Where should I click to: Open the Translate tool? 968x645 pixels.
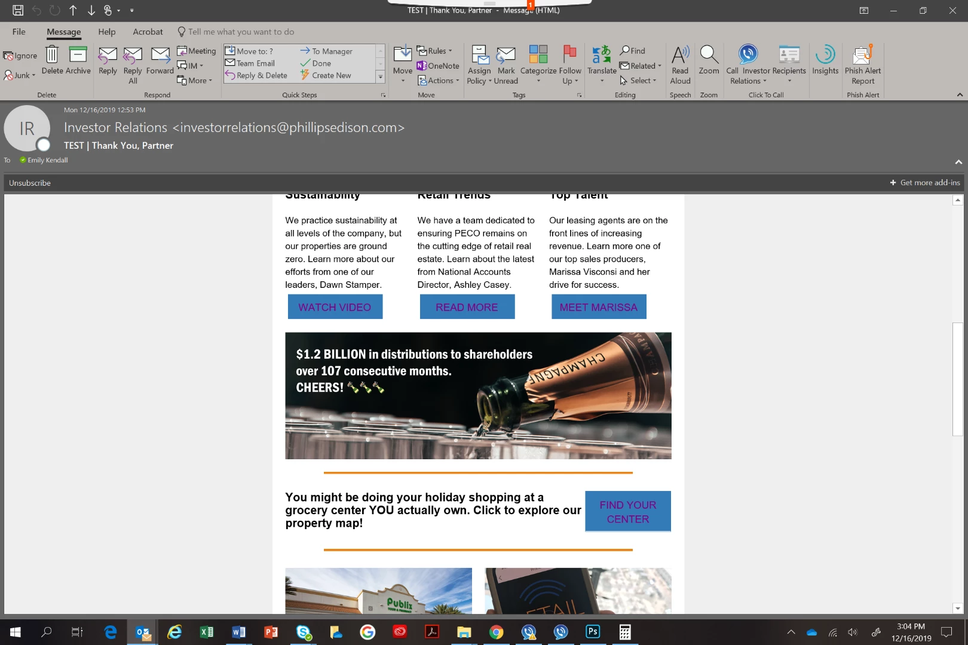[602, 65]
